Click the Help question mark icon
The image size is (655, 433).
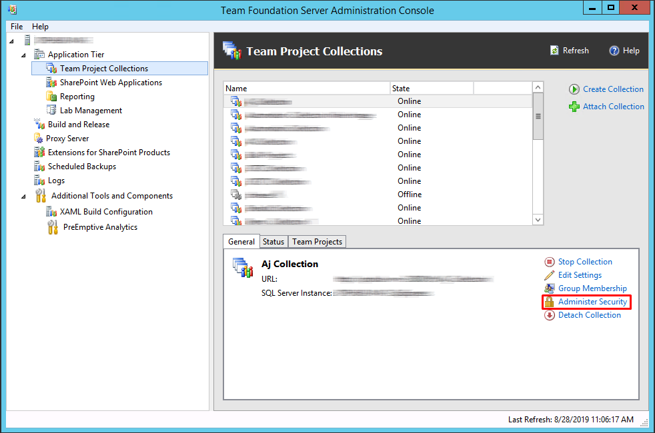pos(614,51)
